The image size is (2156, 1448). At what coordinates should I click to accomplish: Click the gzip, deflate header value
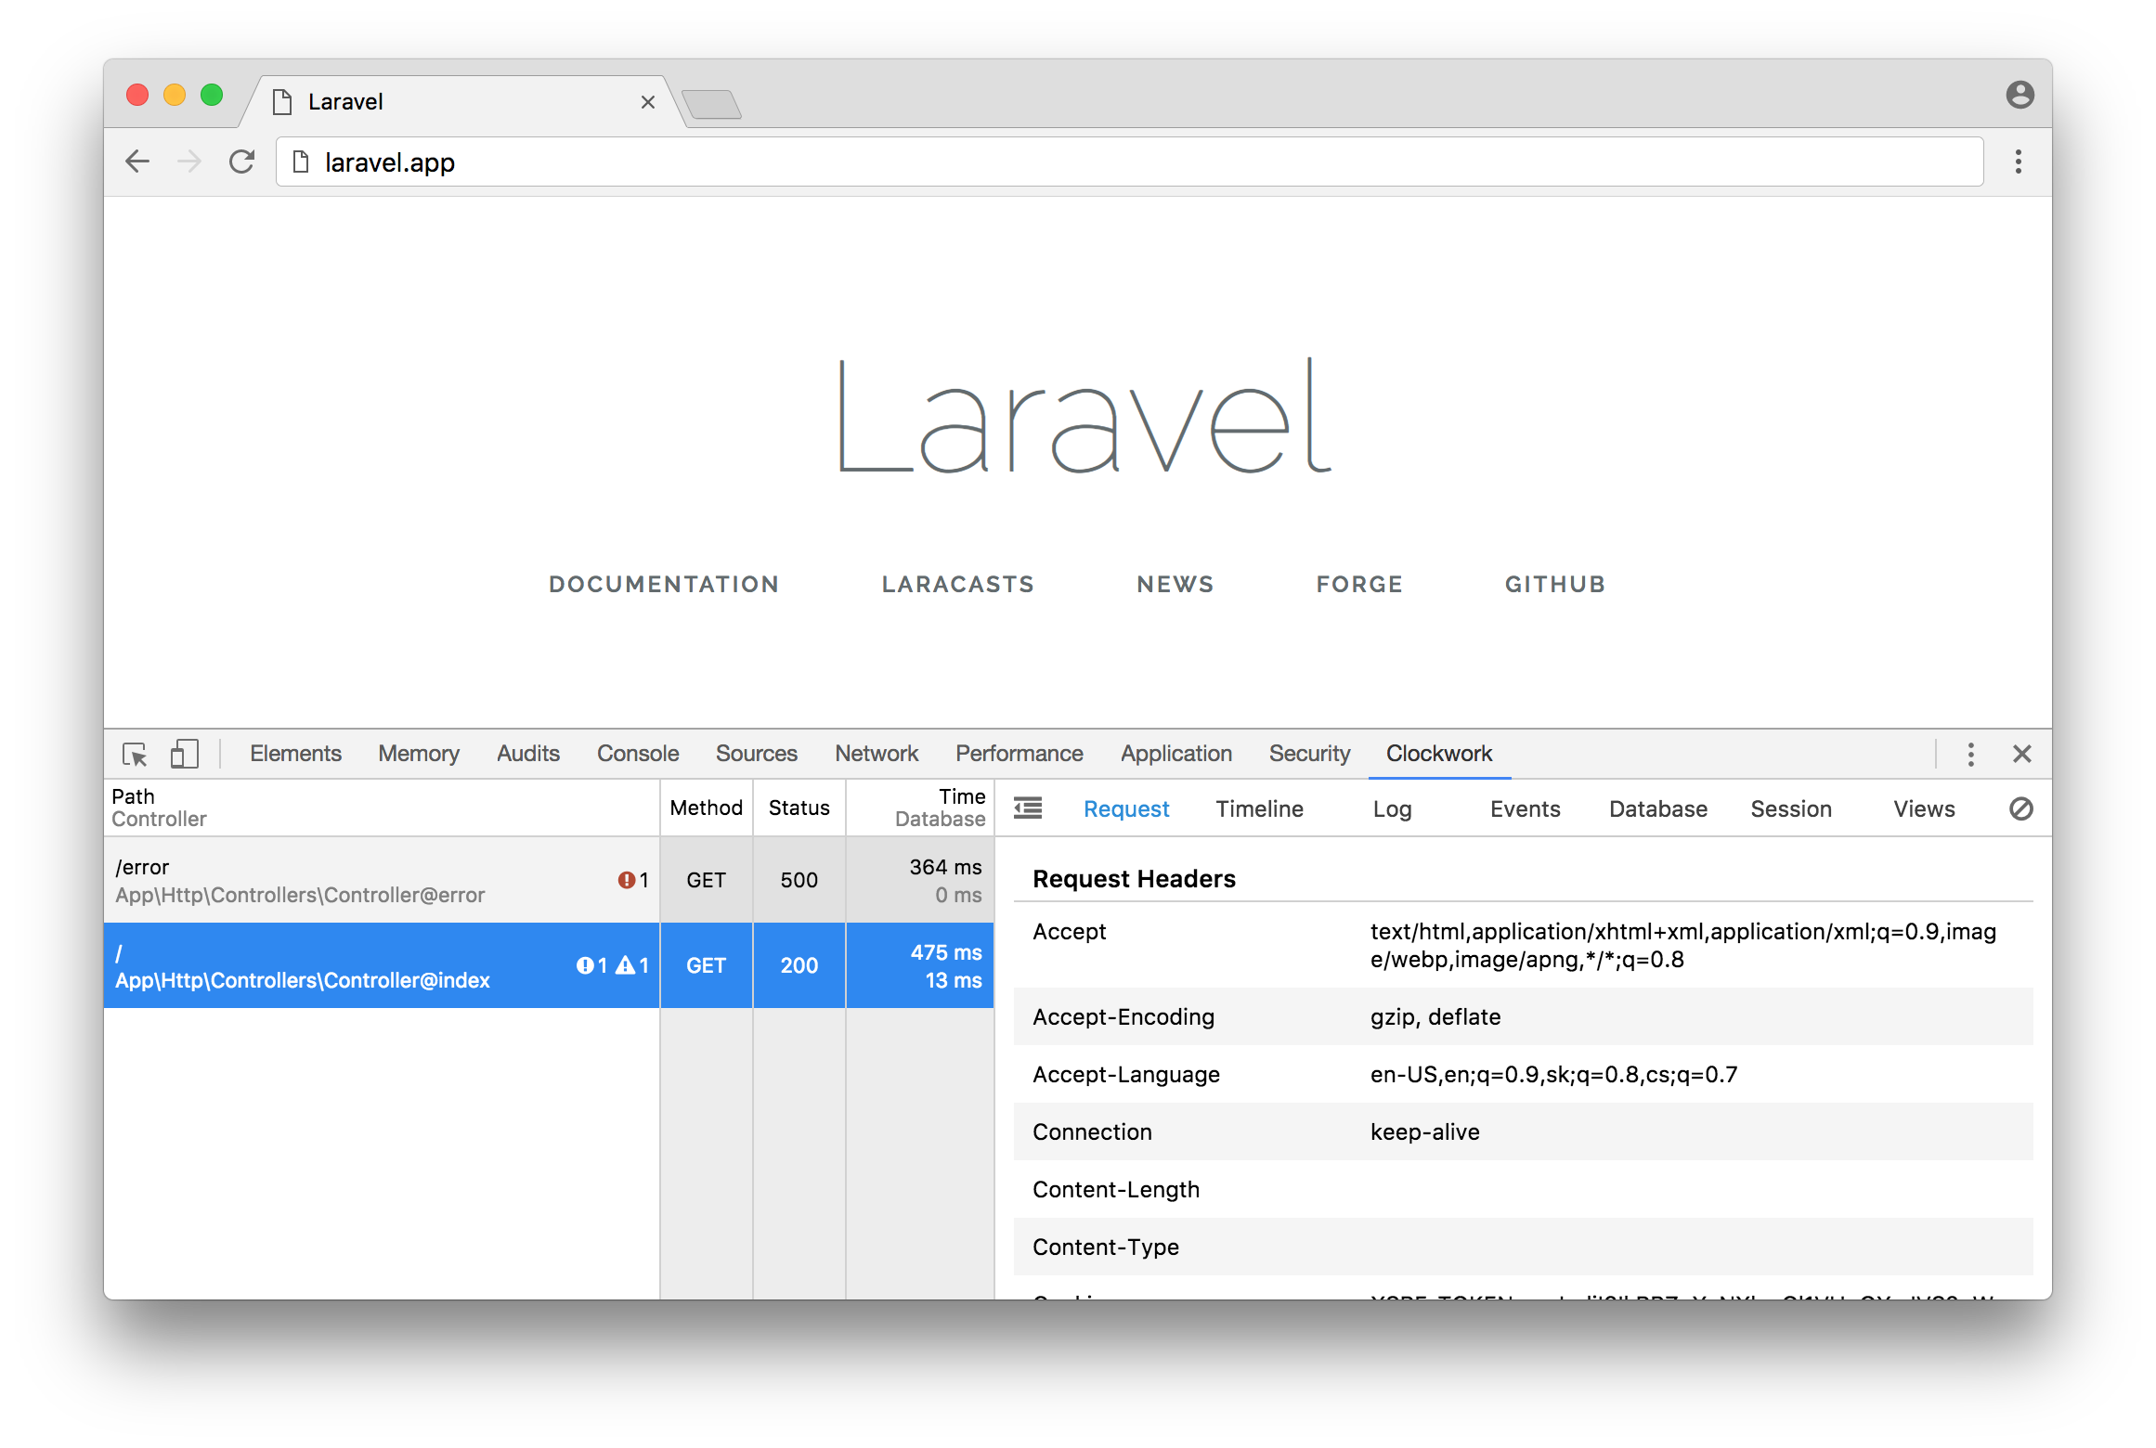(x=1435, y=1016)
